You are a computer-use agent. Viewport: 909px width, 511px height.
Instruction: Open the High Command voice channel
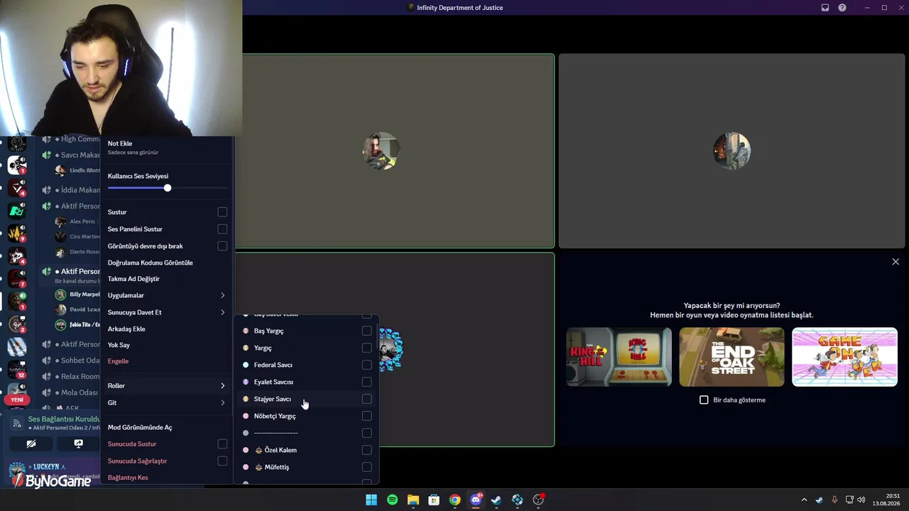[71, 139]
